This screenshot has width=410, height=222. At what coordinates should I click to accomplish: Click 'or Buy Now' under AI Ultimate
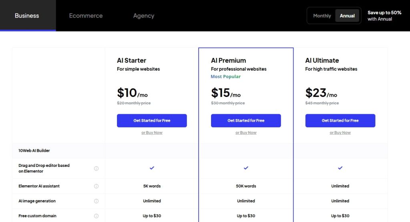coord(340,133)
